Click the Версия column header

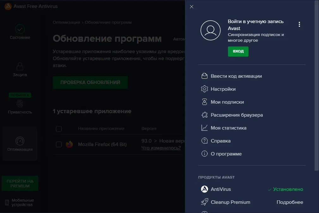point(149,129)
